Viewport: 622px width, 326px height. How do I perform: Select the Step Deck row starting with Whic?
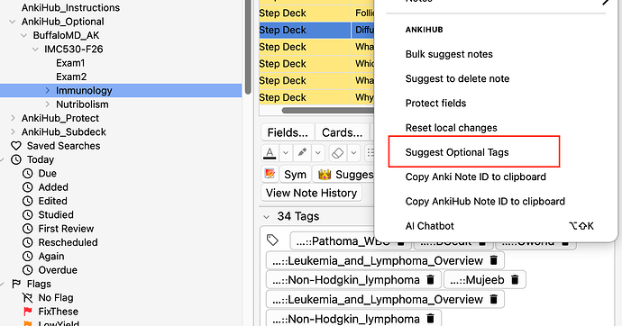point(316,64)
